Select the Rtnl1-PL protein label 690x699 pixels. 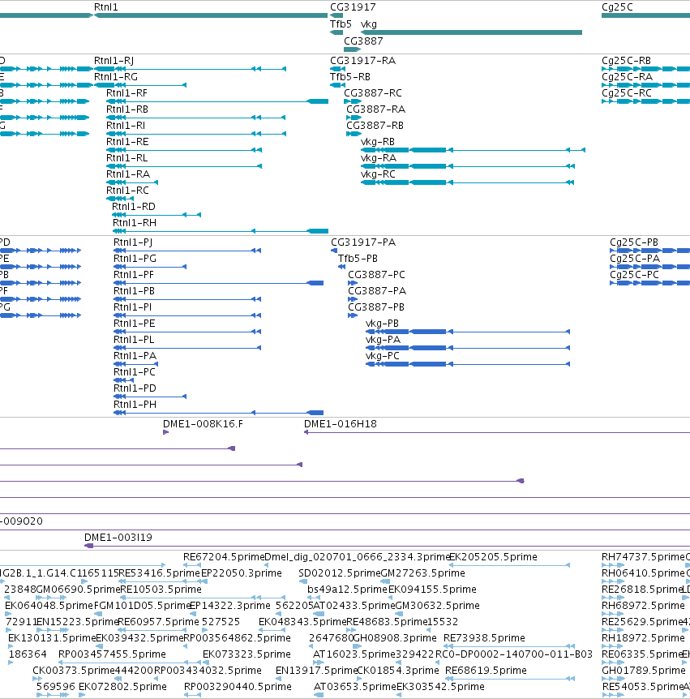point(134,340)
